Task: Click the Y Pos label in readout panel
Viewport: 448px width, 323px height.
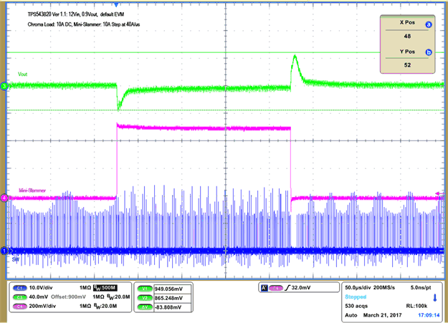Action: tap(407, 52)
